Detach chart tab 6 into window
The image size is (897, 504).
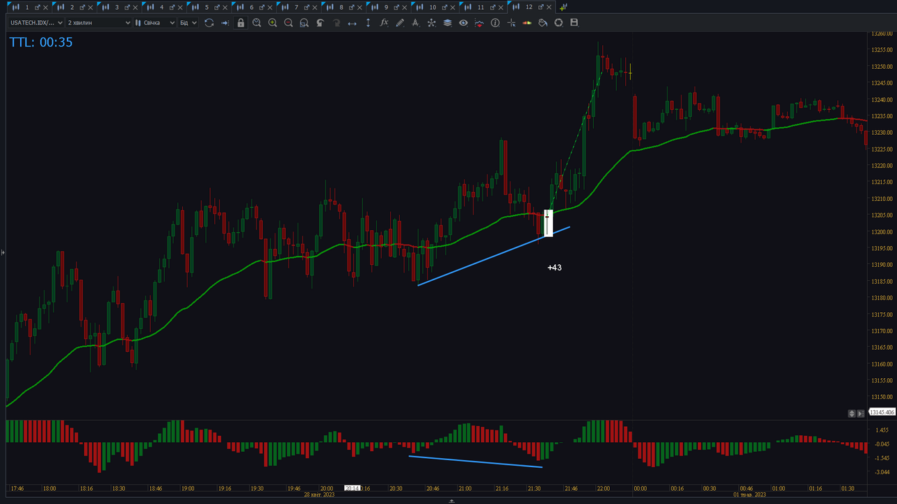pos(261,8)
